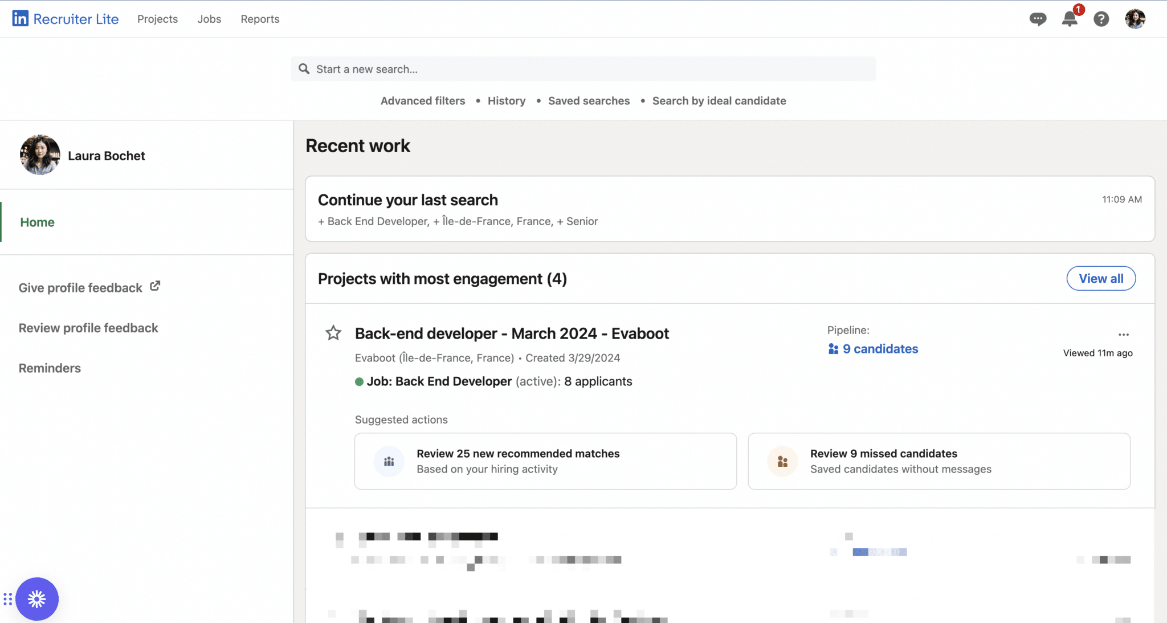Screen dimensions: 1167x623
Task: Open Advanced filters
Action: pos(422,100)
